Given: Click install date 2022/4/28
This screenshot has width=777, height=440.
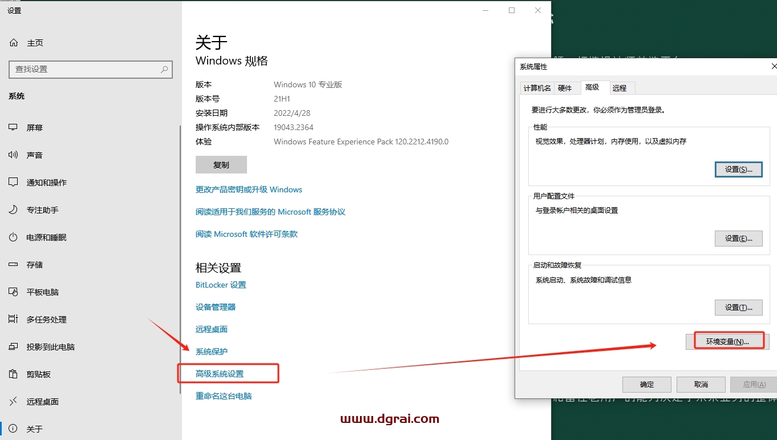Looking at the screenshot, I should point(292,113).
